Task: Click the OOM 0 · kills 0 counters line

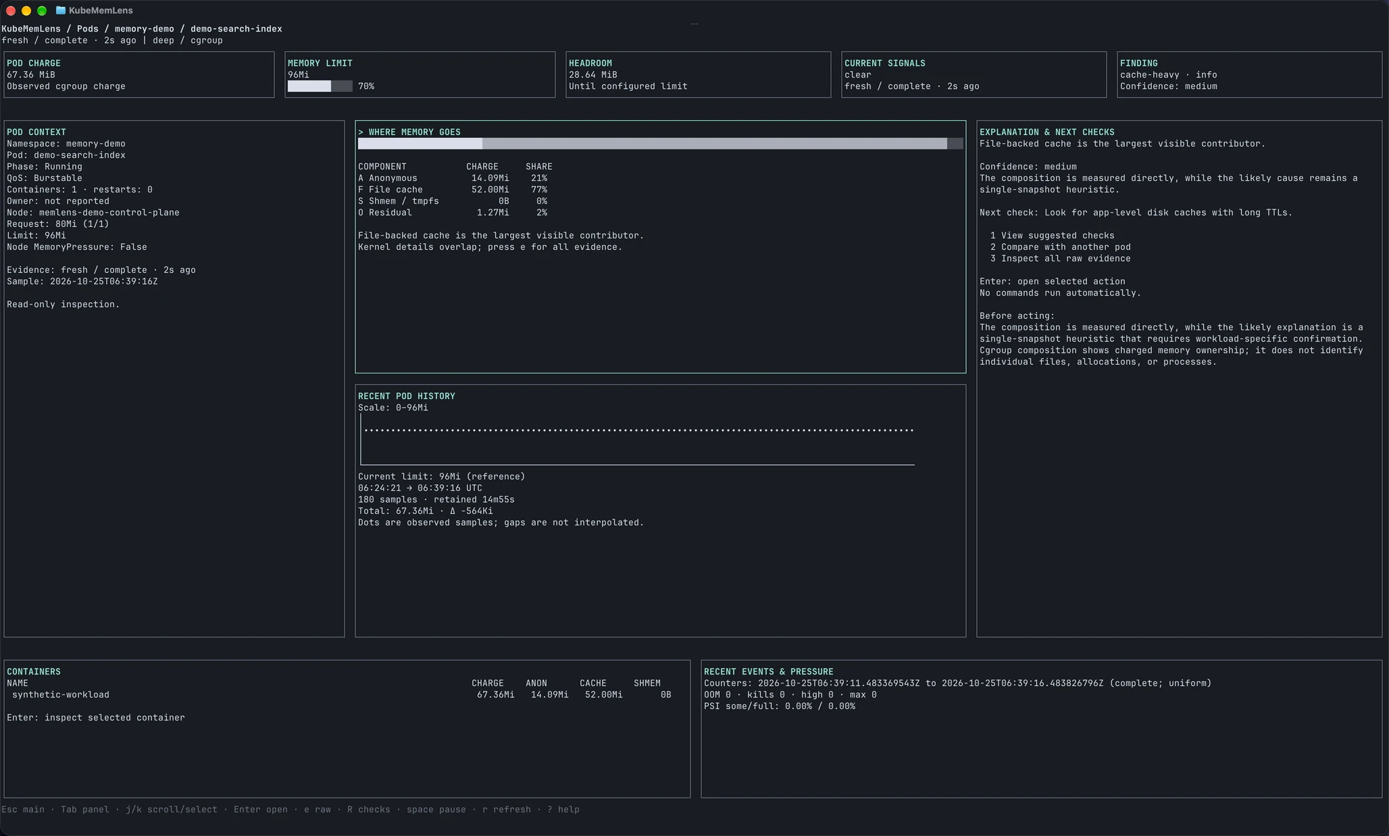Action: point(790,695)
